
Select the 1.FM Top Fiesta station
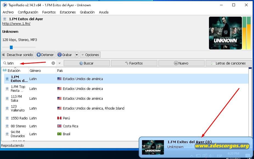[126, 89]
